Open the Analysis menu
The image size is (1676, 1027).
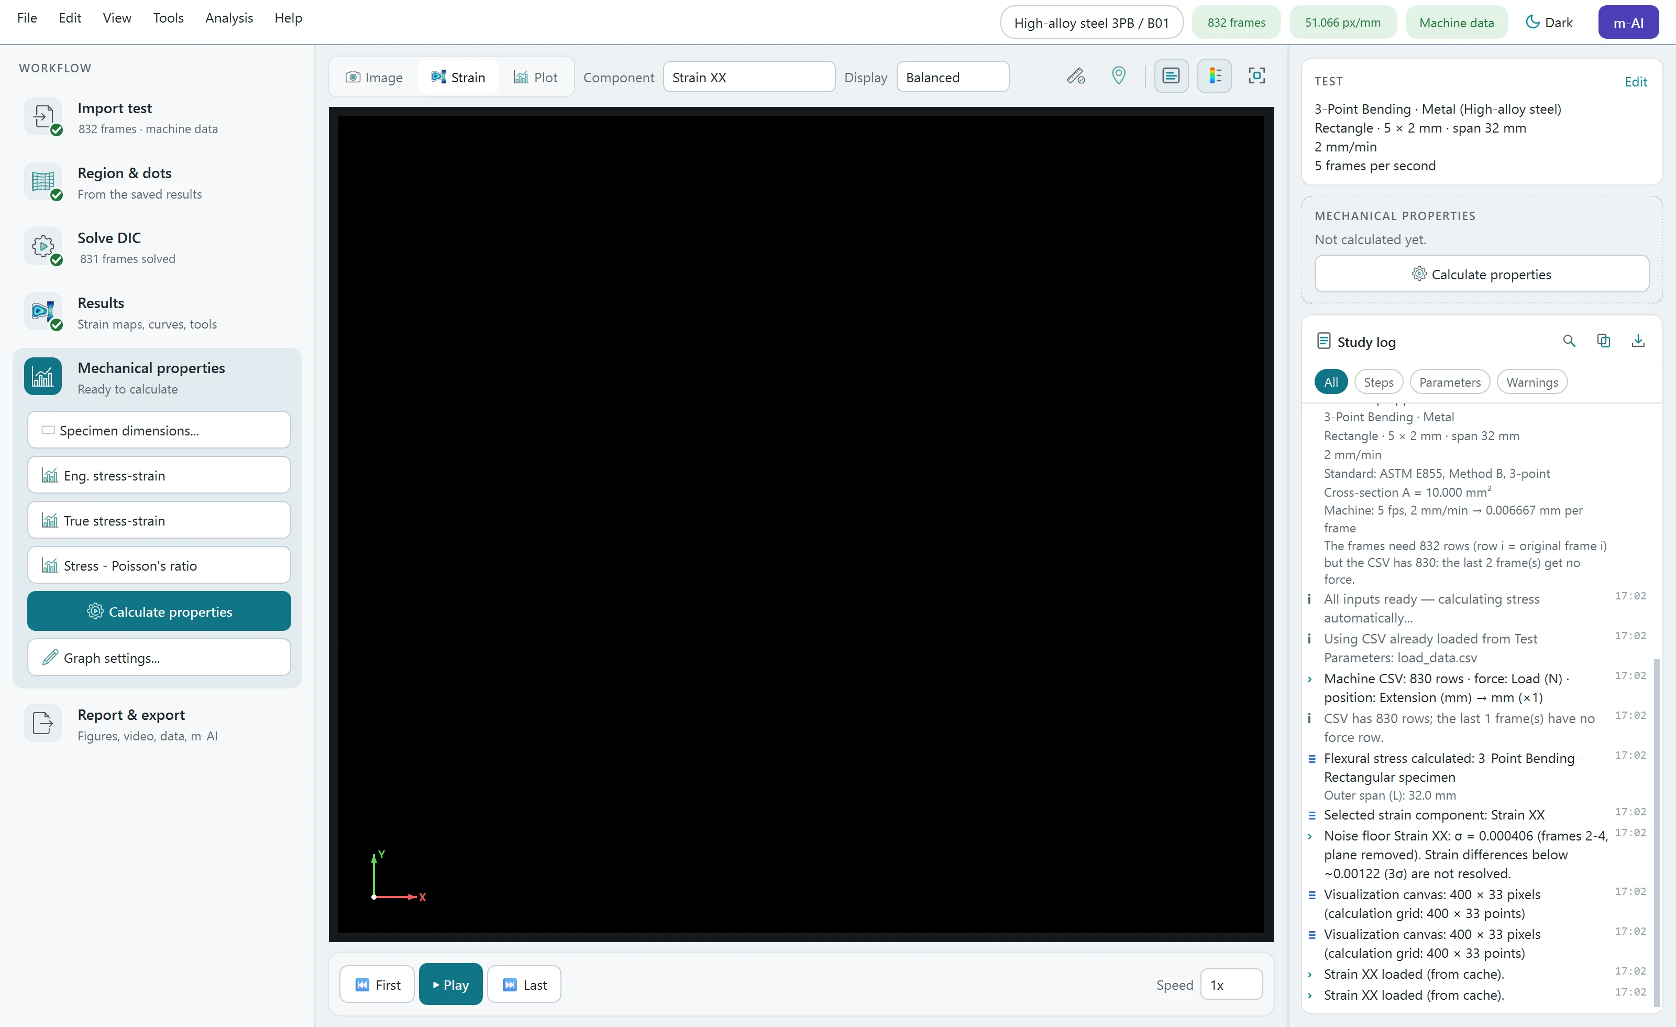tap(229, 18)
